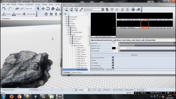The width and height of the screenshot is (176, 99).
Task: Click the Emissive Color black swatch
Action: point(114,48)
